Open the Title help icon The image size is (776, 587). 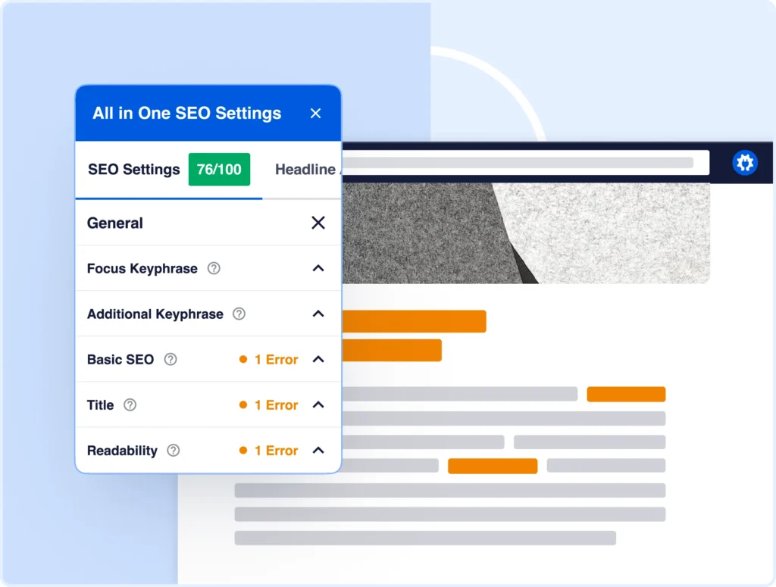(130, 405)
